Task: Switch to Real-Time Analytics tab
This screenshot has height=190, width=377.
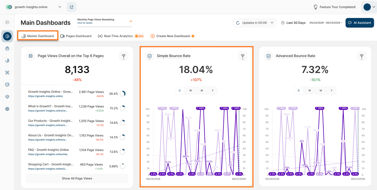Action: (116, 36)
